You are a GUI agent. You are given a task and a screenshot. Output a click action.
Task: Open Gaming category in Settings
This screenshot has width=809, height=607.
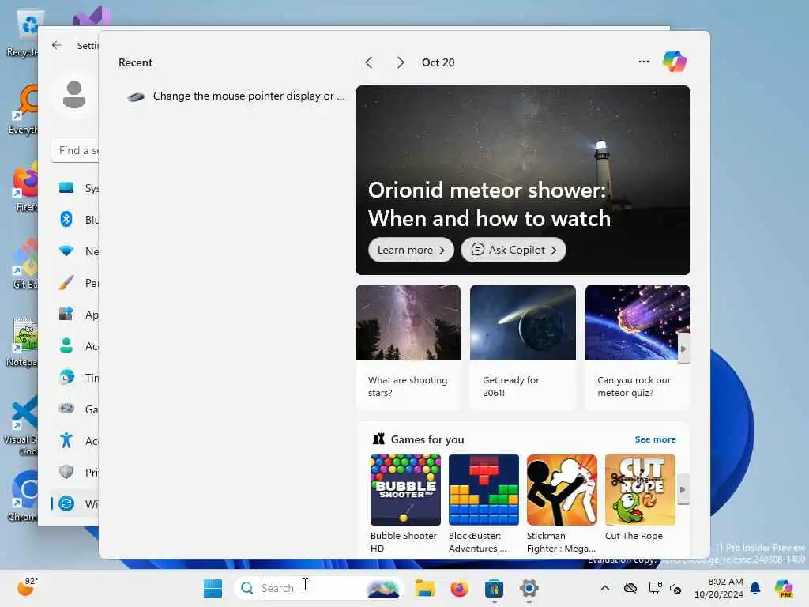(75, 409)
